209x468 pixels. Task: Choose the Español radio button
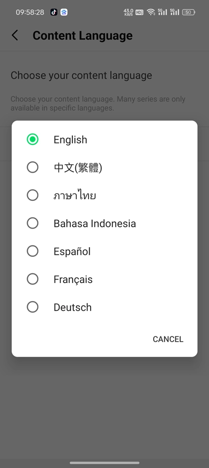coord(32,251)
